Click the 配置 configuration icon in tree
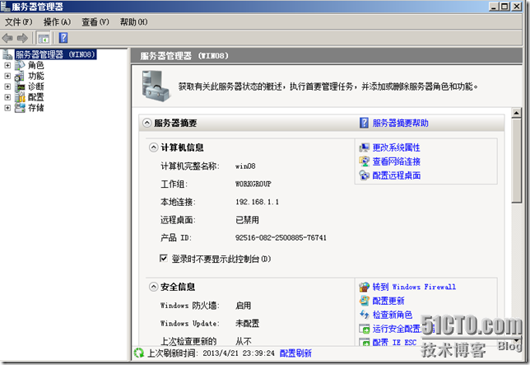This screenshot has height=365, width=530. point(20,97)
